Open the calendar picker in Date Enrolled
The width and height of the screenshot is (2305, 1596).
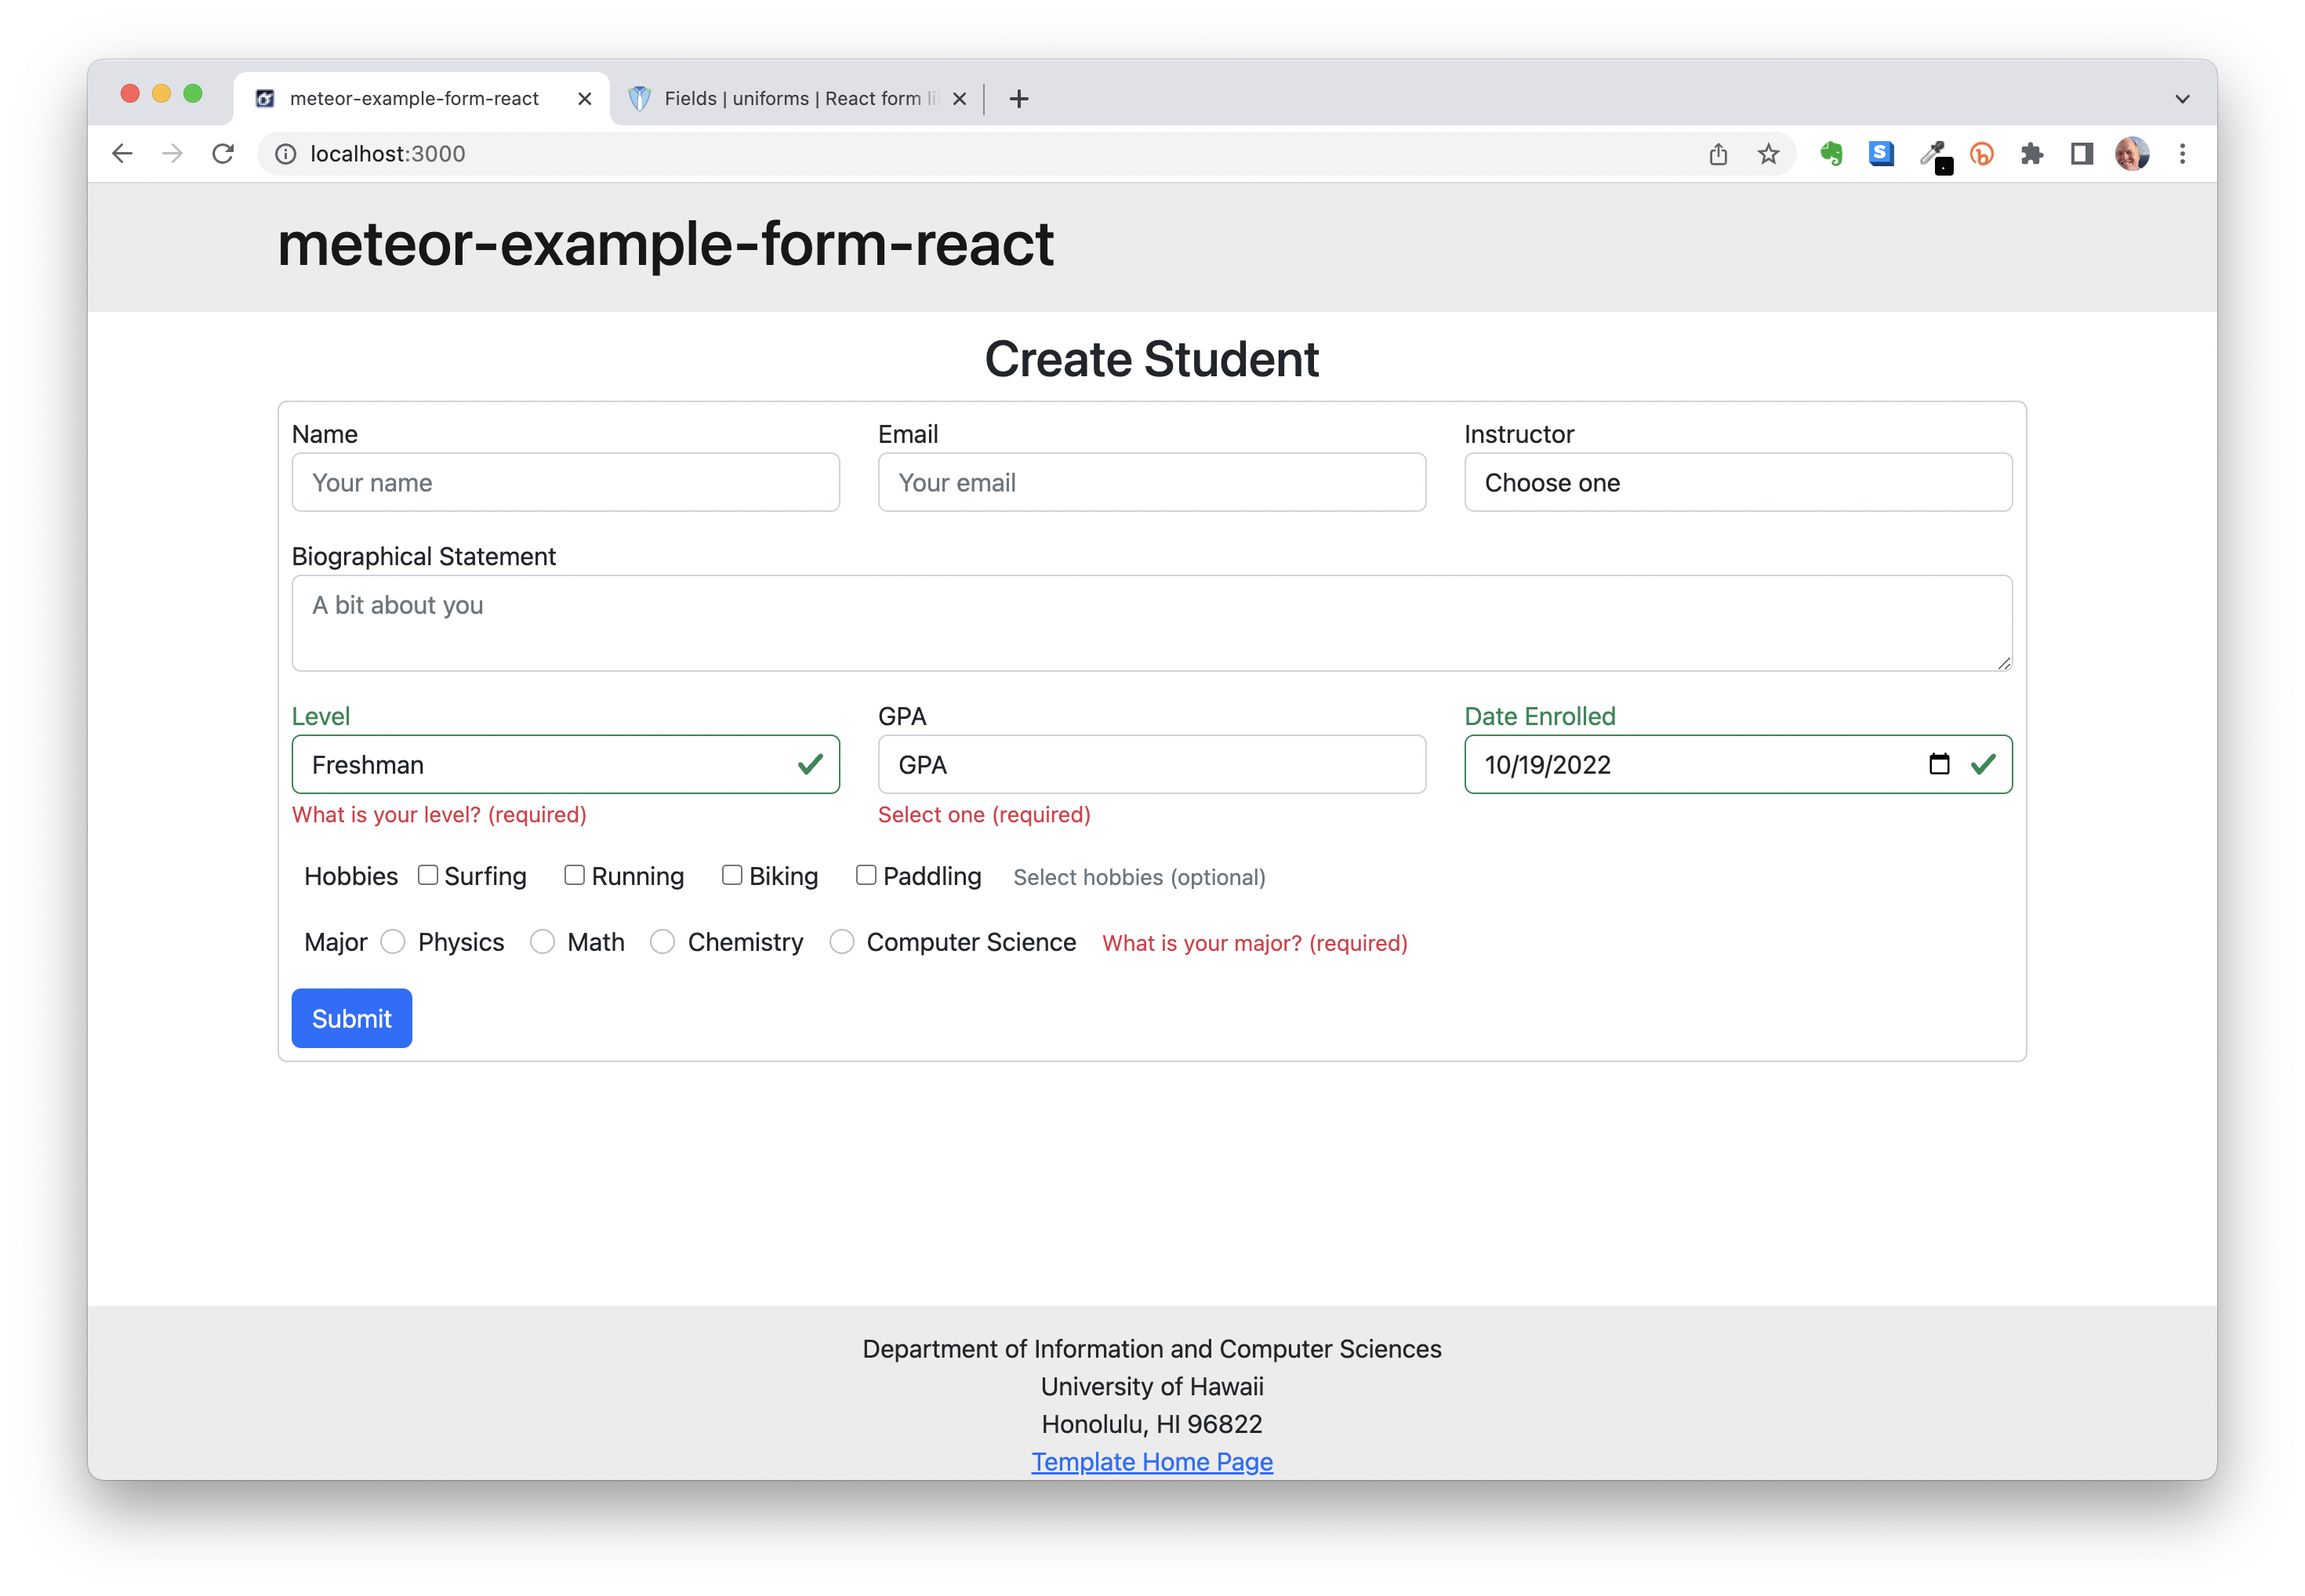click(x=1939, y=764)
